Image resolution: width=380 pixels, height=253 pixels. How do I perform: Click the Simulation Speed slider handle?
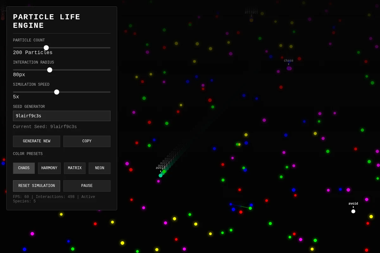pos(57,92)
